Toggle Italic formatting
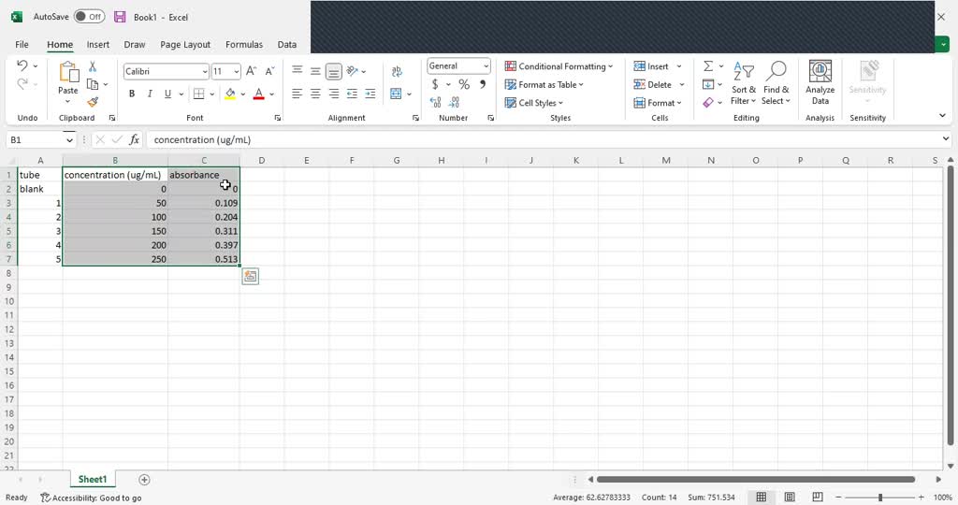 (150, 94)
